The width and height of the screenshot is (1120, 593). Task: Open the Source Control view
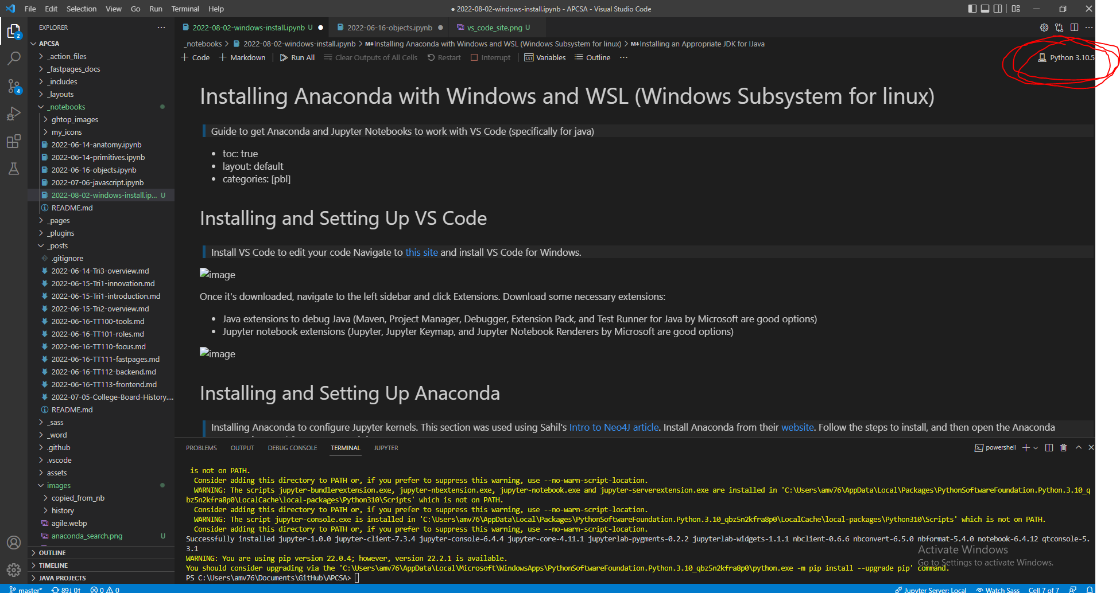coord(14,86)
